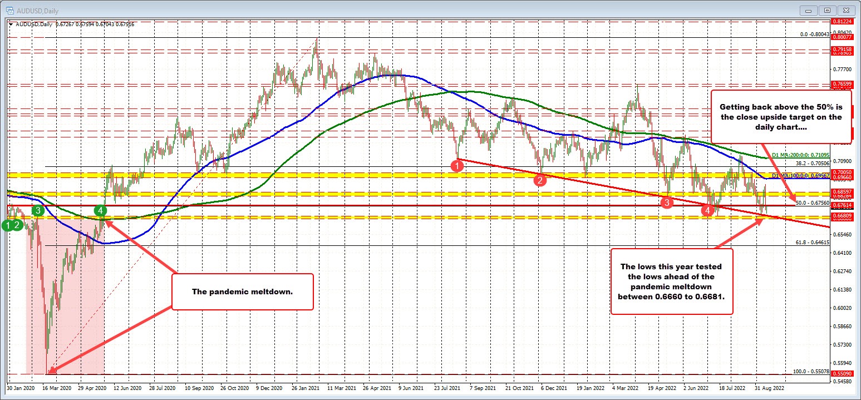Screen dimensions: 861x400
Task: Select the D1 MA:200 0.71095 label
Action: pos(800,155)
